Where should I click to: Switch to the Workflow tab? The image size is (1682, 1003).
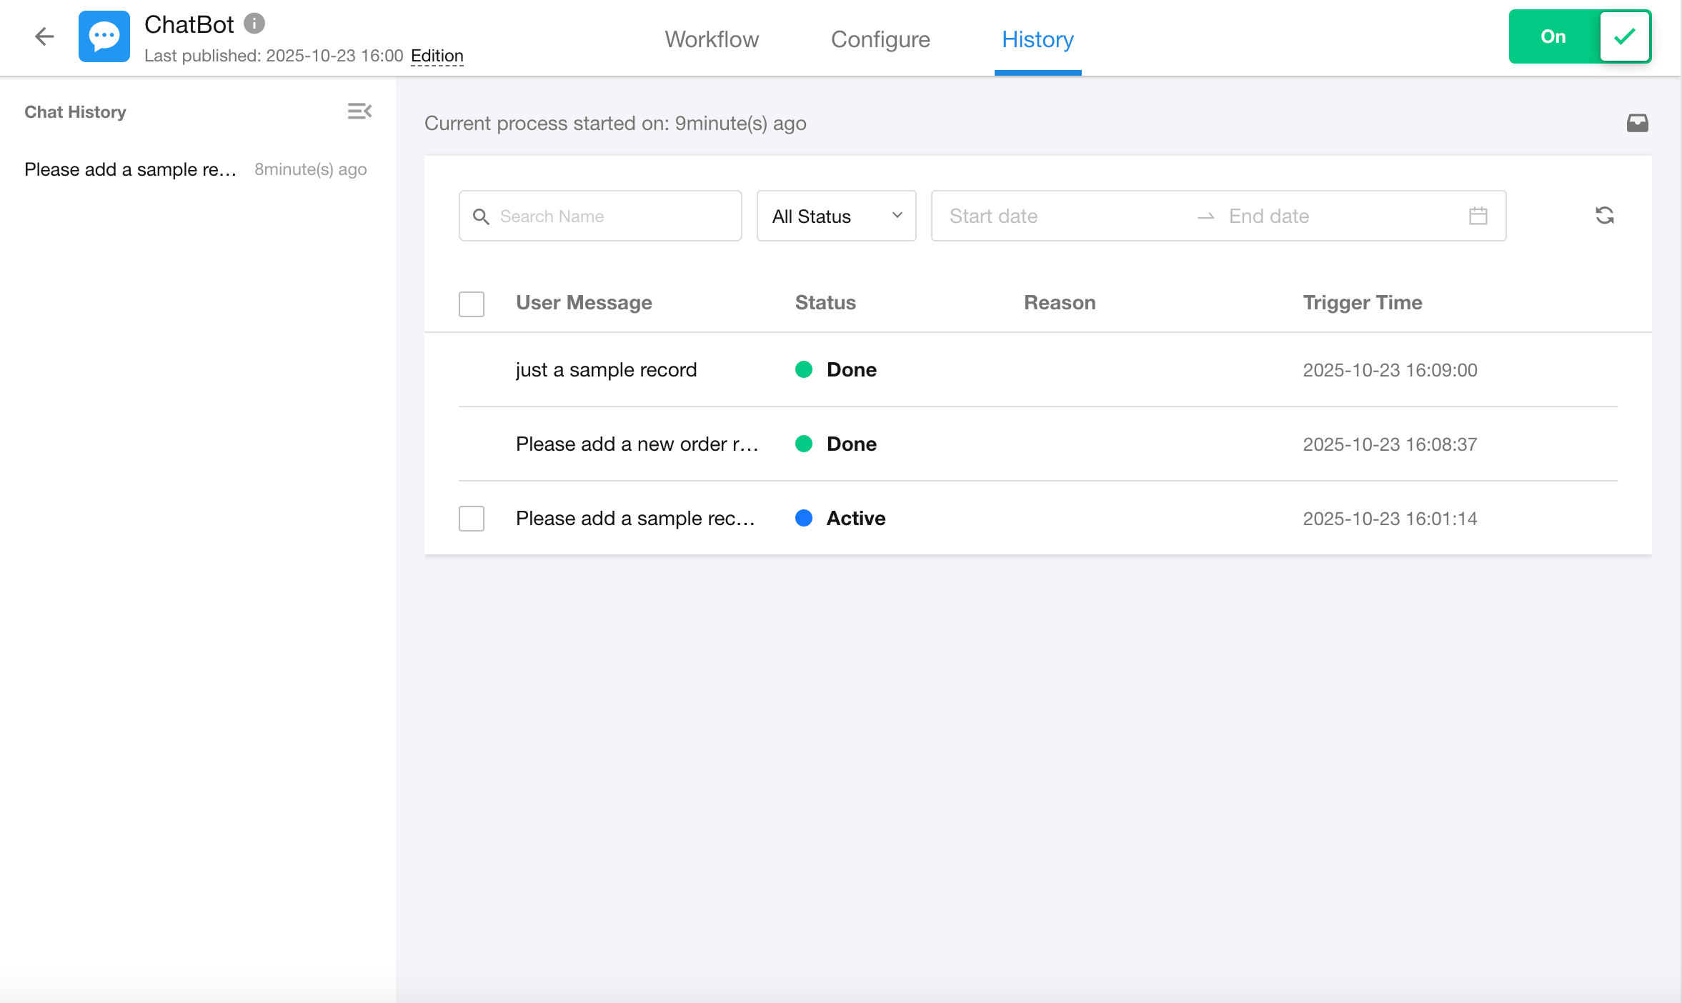click(x=712, y=39)
